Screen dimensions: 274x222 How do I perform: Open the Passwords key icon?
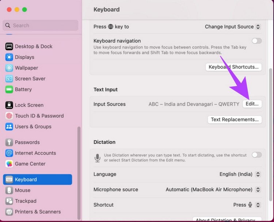9,142
